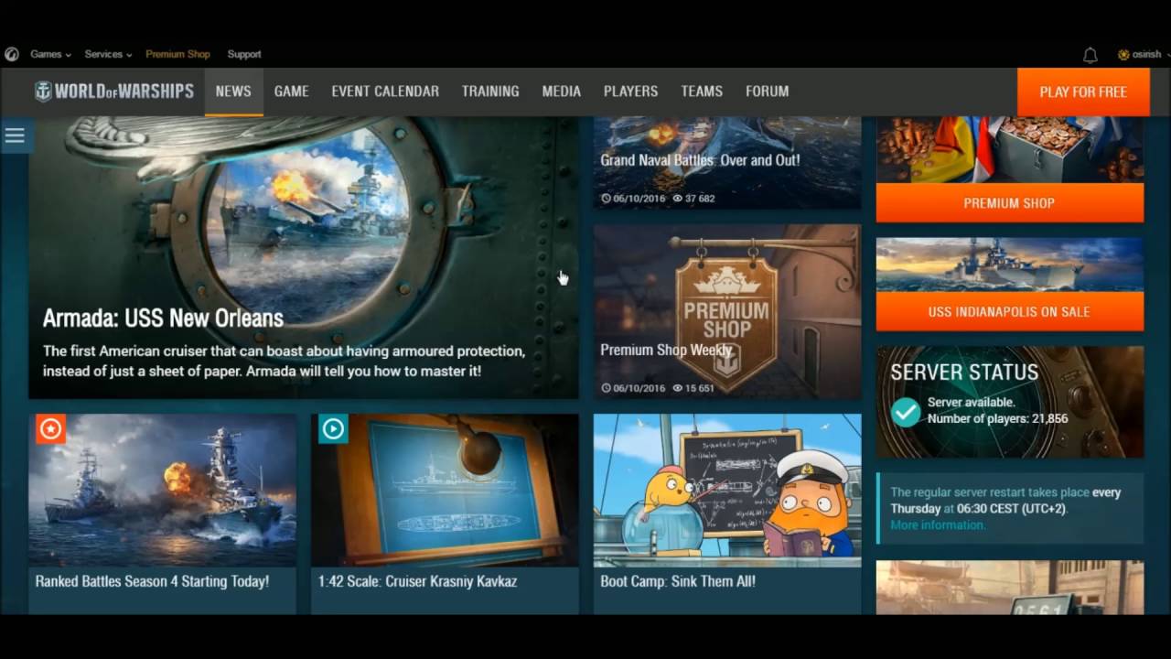The image size is (1171, 659).
Task: Select the NEWS tab
Action: (x=233, y=92)
